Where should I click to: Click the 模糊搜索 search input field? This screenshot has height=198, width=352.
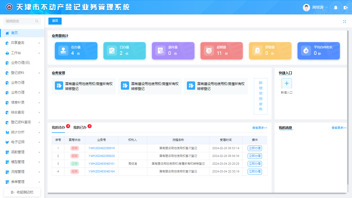click(19, 21)
